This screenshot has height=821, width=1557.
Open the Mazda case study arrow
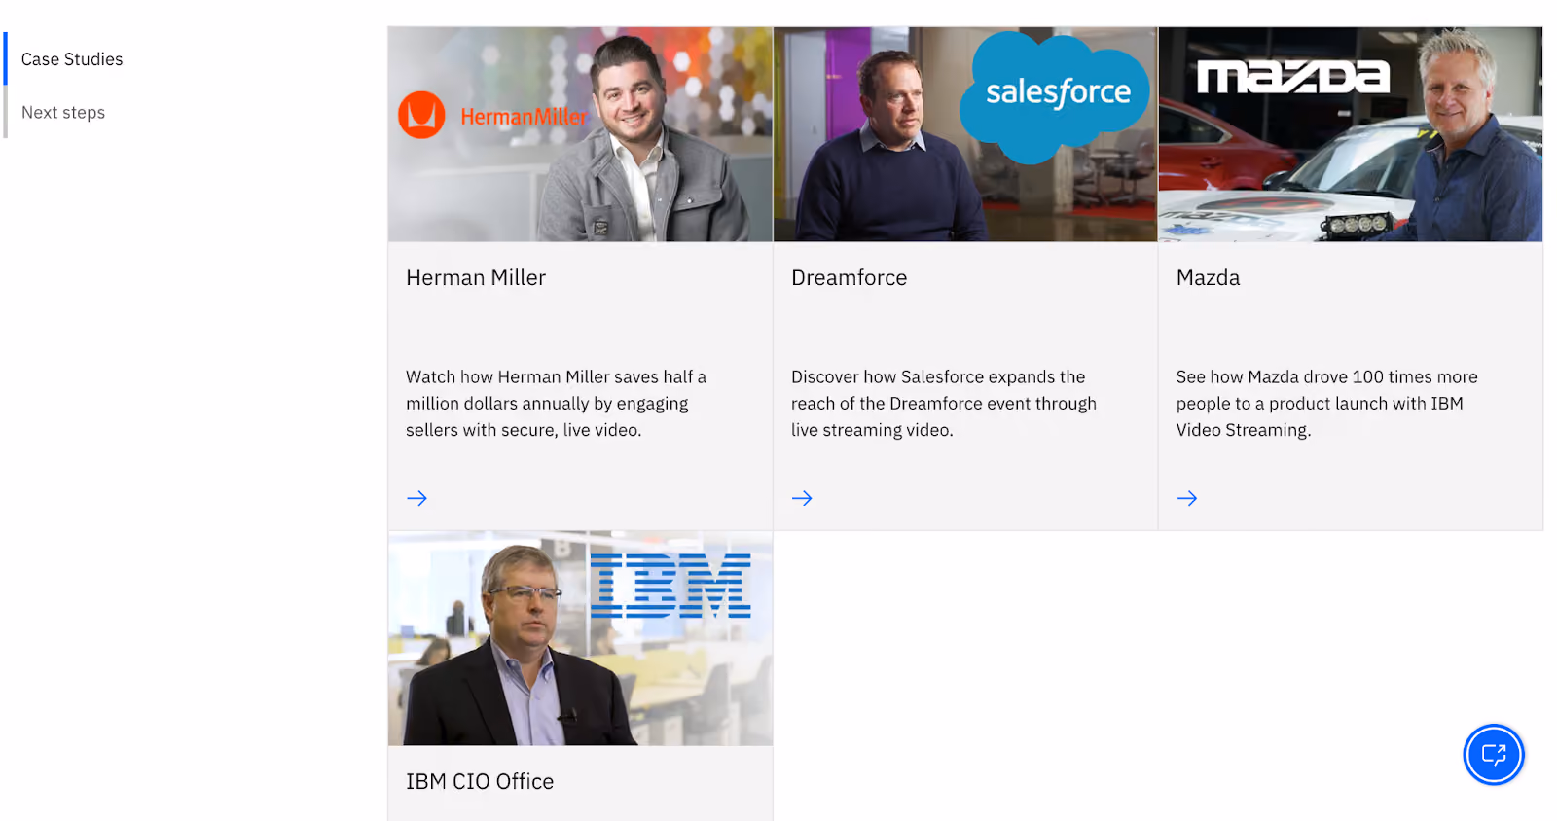click(x=1187, y=498)
